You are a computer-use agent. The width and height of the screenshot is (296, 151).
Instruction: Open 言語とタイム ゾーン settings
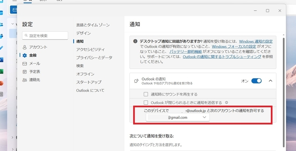[93, 25]
